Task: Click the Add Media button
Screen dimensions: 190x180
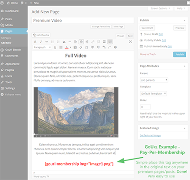Action: click(41, 35)
